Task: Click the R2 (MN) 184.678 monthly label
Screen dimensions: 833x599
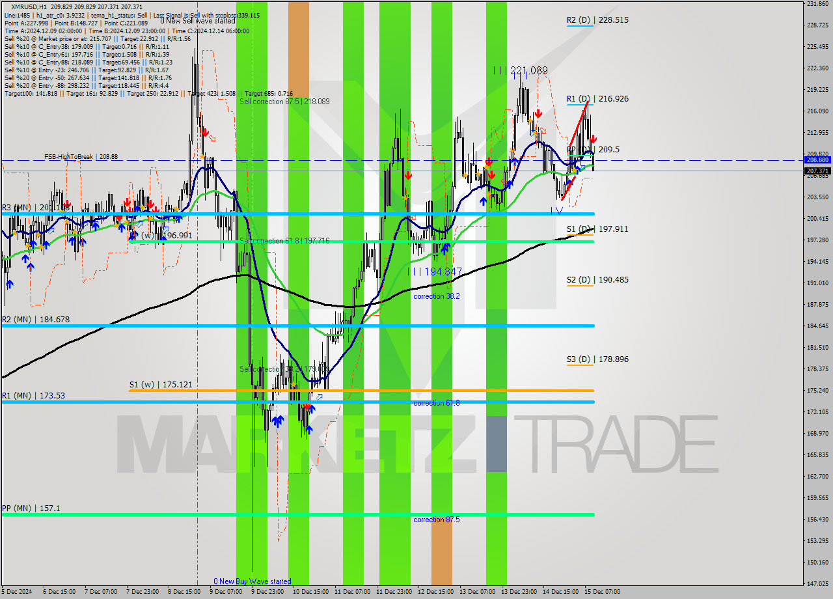Action: point(35,320)
